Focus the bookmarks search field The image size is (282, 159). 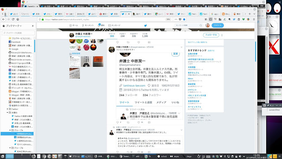pos(19,33)
